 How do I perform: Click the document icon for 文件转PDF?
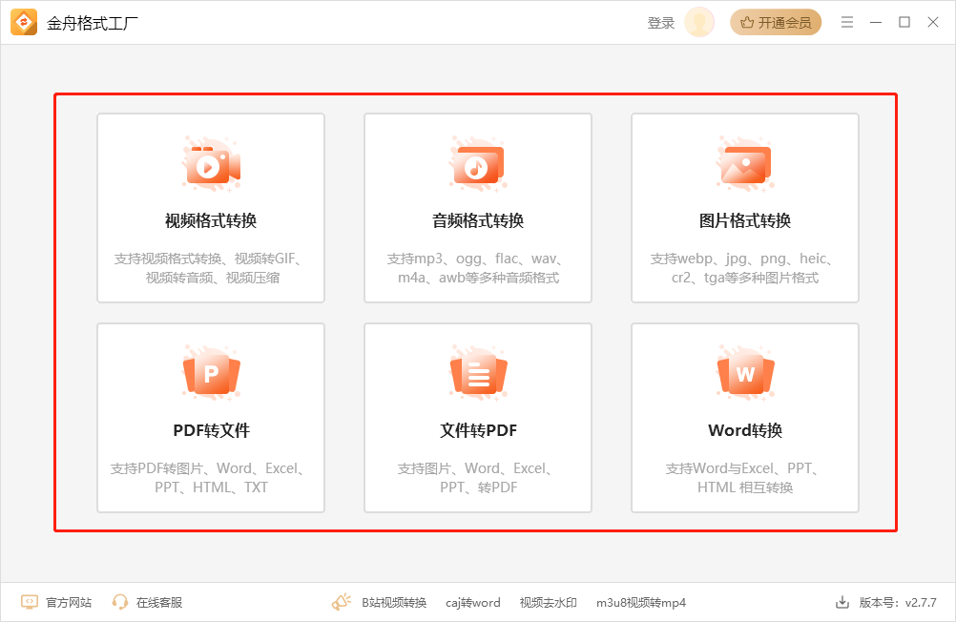point(478,373)
